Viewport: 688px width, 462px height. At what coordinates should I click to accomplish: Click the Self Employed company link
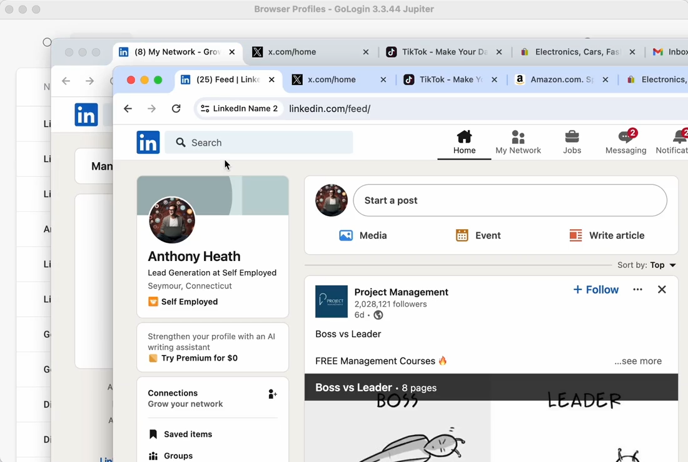click(x=189, y=302)
